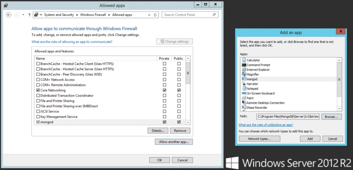Click the refresh icon in address bar
Viewport: 353px width, 170px height.
tap(155, 15)
